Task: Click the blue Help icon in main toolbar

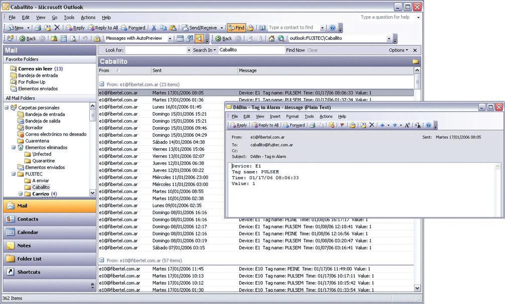Action: point(333,28)
